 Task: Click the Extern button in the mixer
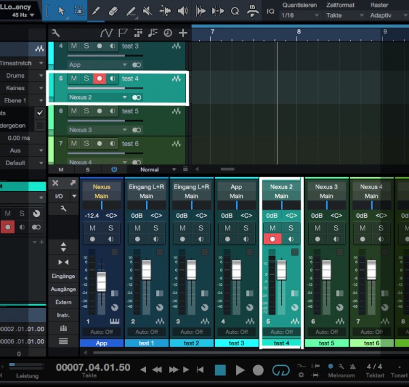point(63,302)
